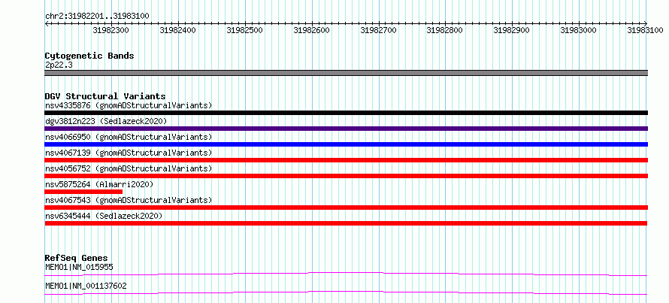Open the RefSeq Genes track title
Screen dimensions: 669x303
point(77,258)
